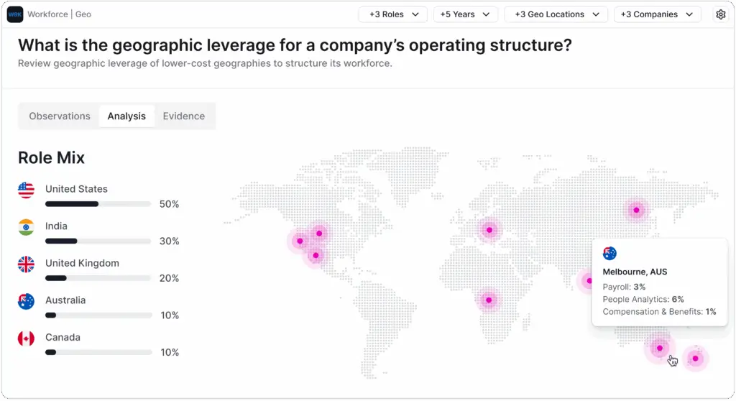The image size is (736, 401).
Task: Select the Melbourne map marker under the cursor
Action: pyautogui.click(x=660, y=349)
